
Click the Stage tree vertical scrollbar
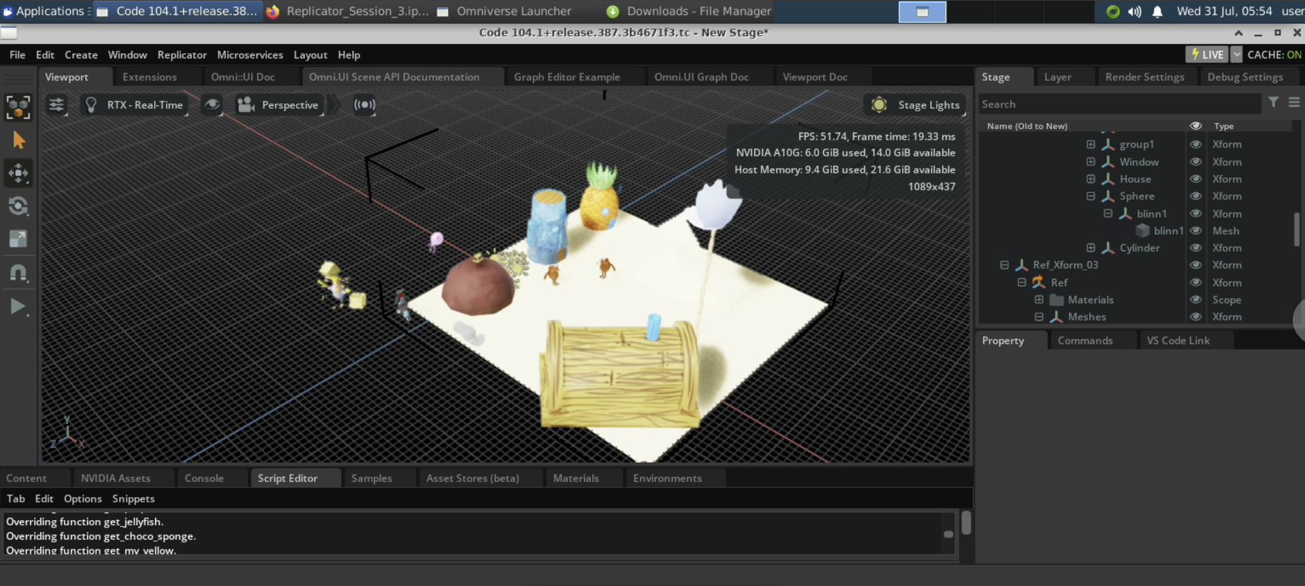1296,229
